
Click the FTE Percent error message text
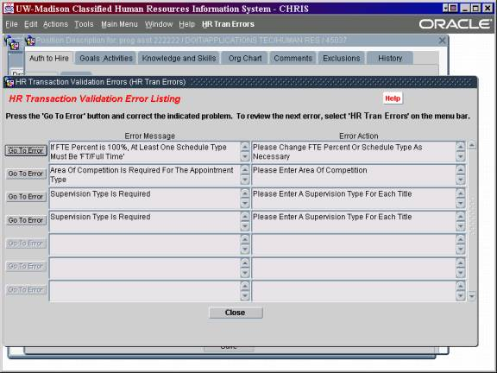tap(139, 152)
